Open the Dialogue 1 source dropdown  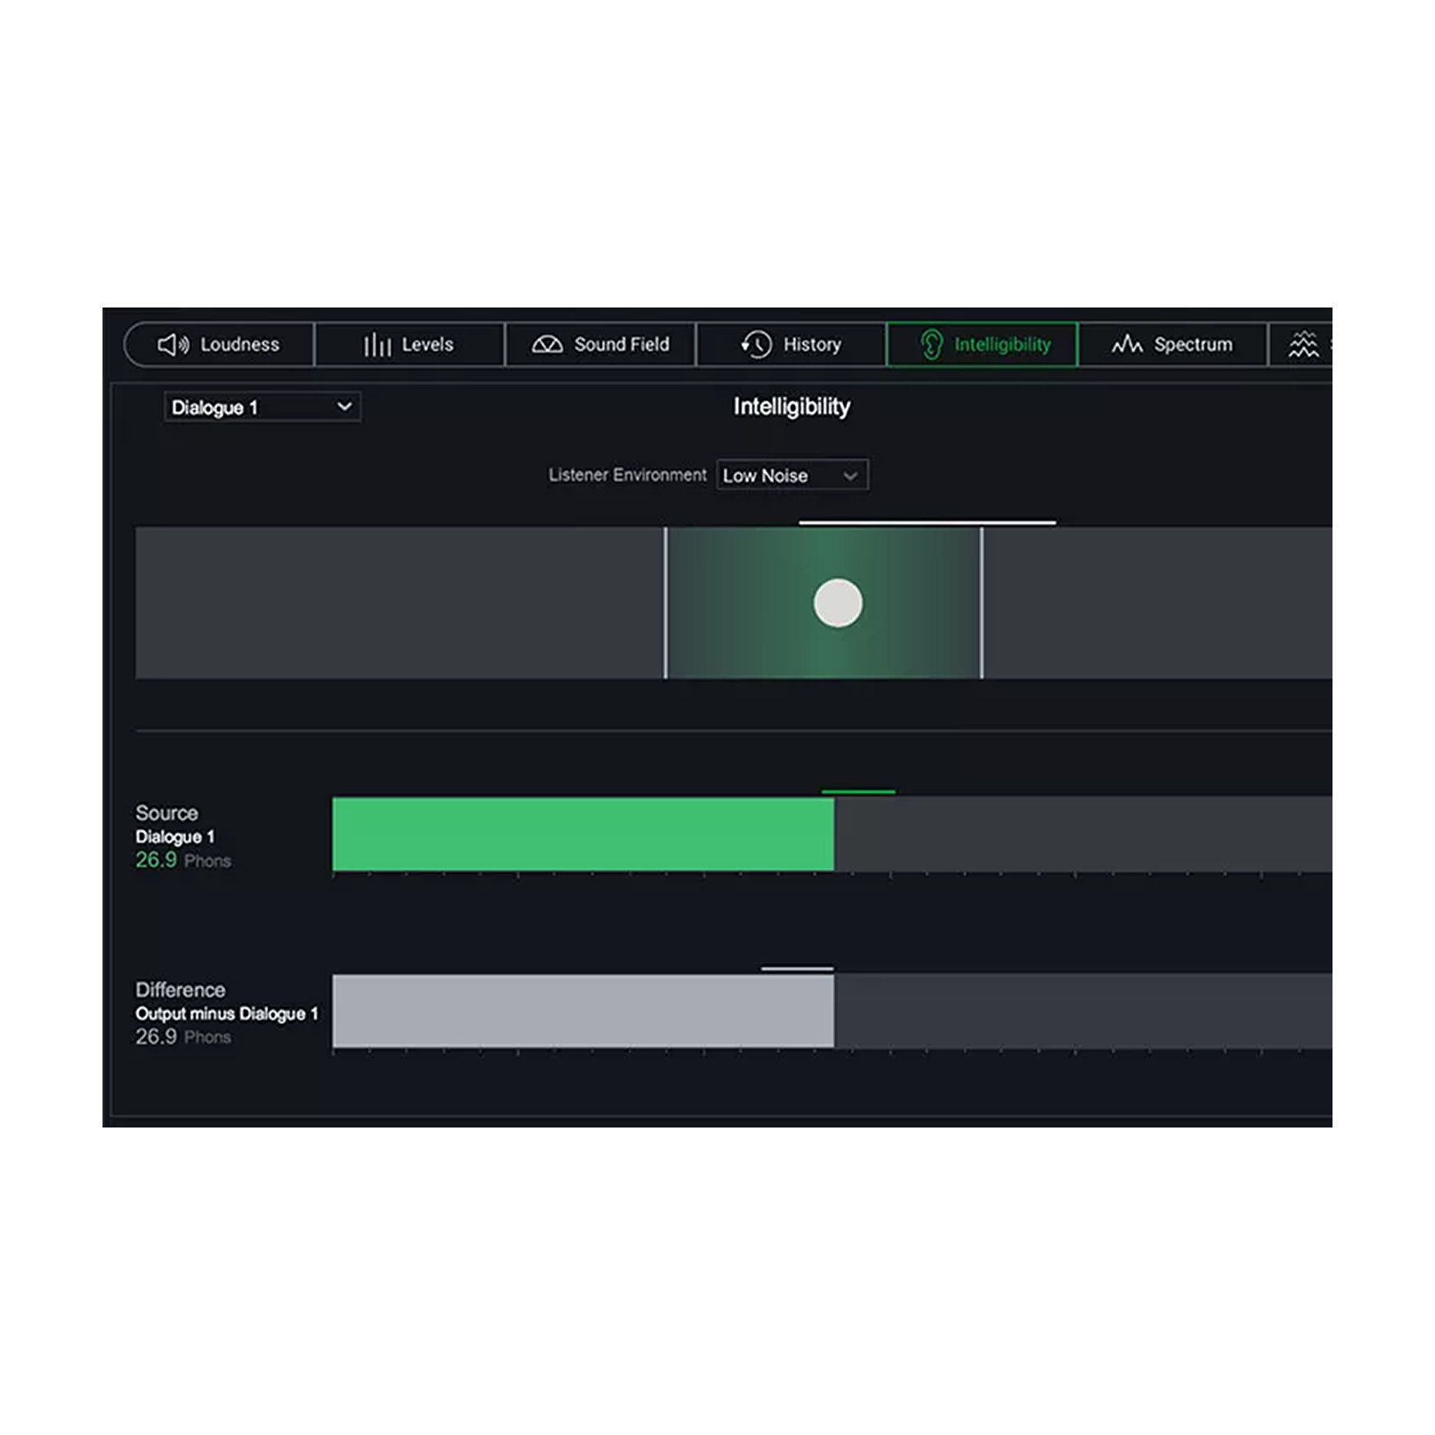click(x=262, y=408)
